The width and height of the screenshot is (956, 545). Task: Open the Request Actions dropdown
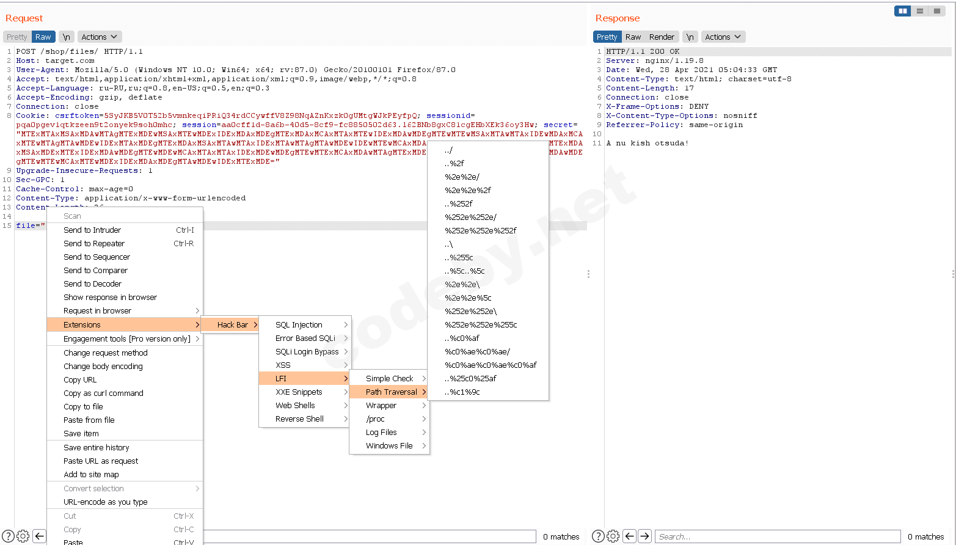click(99, 37)
